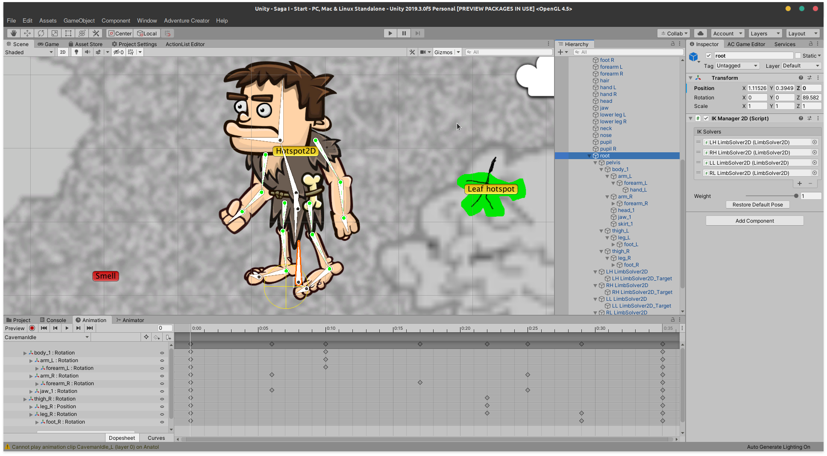
Task: Collapse the pelvis node in Hierarchy
Action: point(595,163)
